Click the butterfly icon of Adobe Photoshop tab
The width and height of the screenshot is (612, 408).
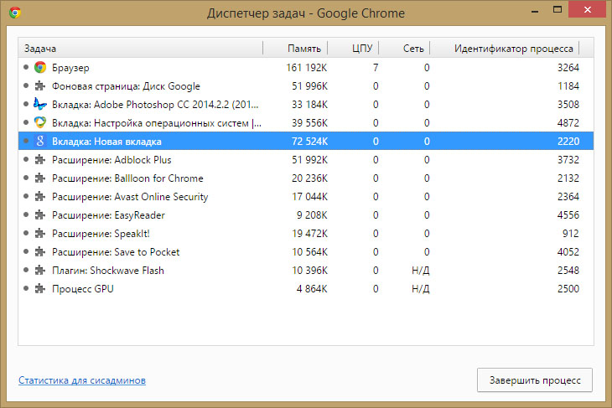pos(39,104)
